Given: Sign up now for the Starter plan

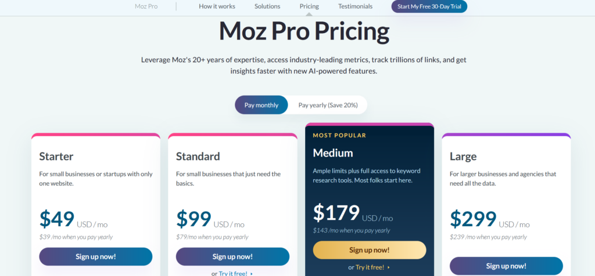Looking at the screenshot, I should point(96,256).
